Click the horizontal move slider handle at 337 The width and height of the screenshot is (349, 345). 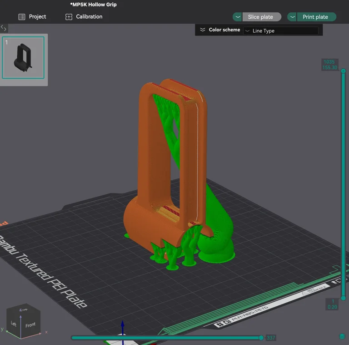tap(261, 338)
